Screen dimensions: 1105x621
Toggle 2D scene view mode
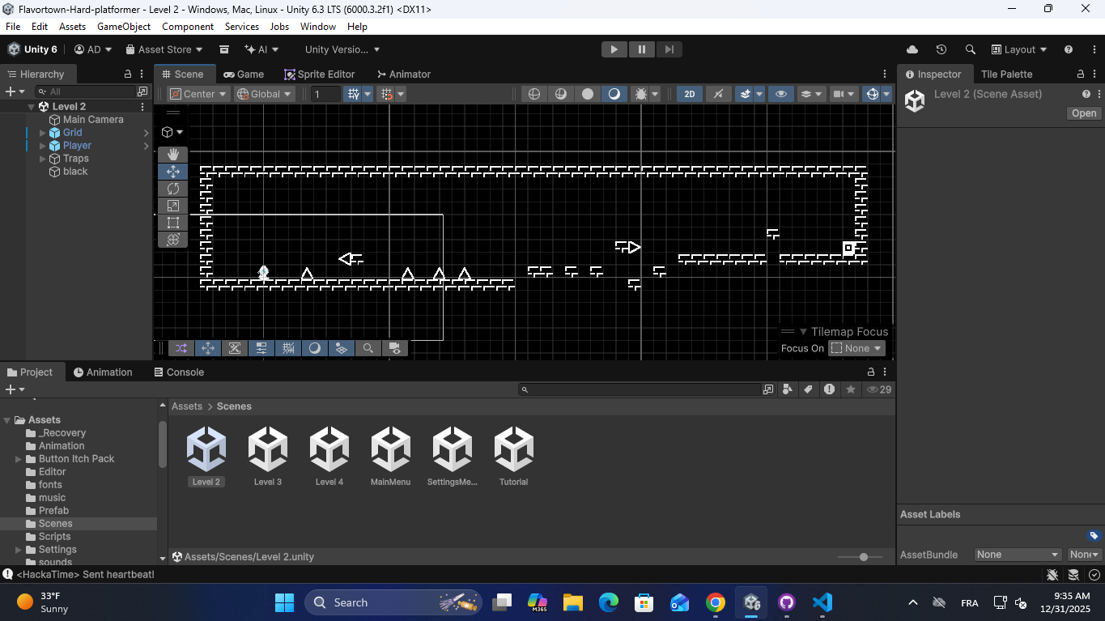point(689,94)
